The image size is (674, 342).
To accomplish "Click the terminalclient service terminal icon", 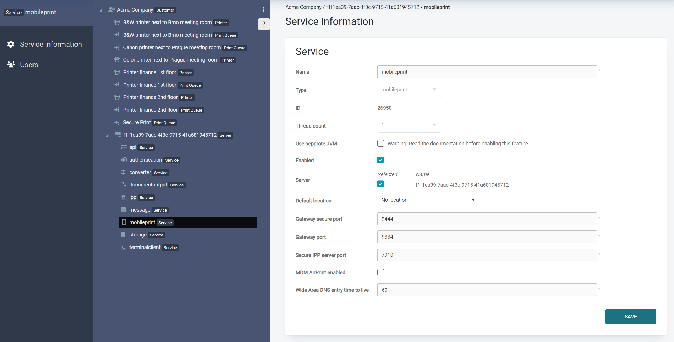I will [123, 247].
